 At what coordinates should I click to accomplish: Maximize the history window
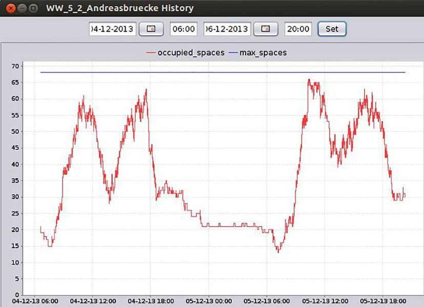(33, 8)
